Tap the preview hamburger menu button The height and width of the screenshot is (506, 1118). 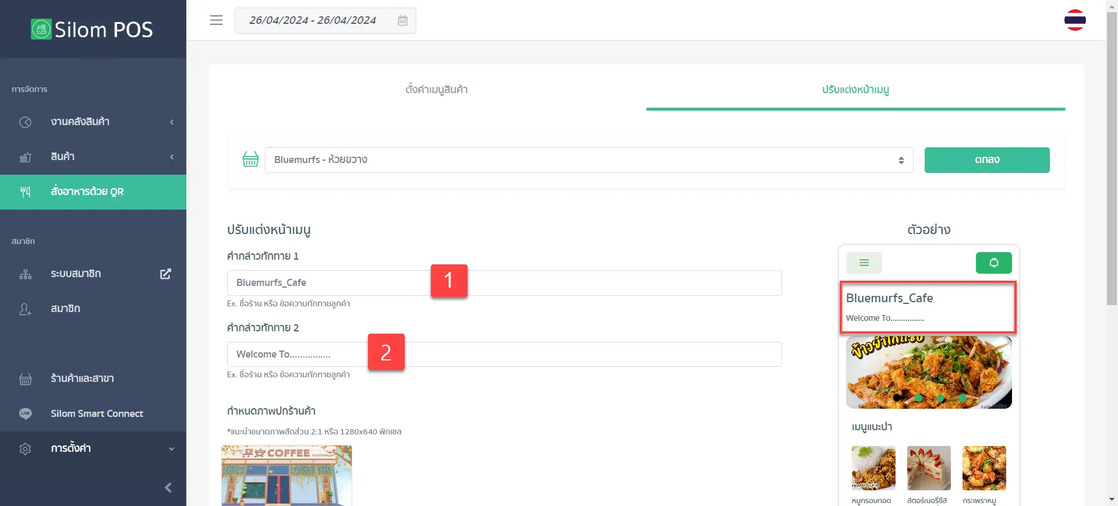(x=864, y=263)
